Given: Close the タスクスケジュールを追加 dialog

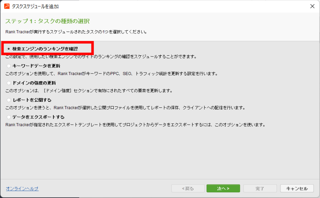Looking at the screenshot, I should pyautogui.click(x=312, y=6).
